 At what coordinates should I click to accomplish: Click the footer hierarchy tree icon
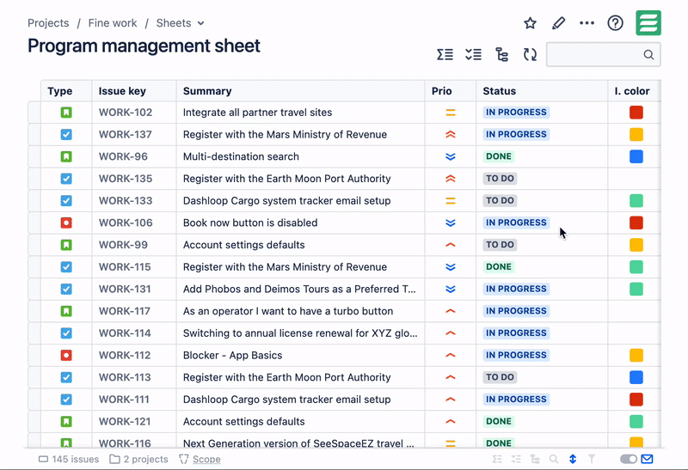coord(535,459)
